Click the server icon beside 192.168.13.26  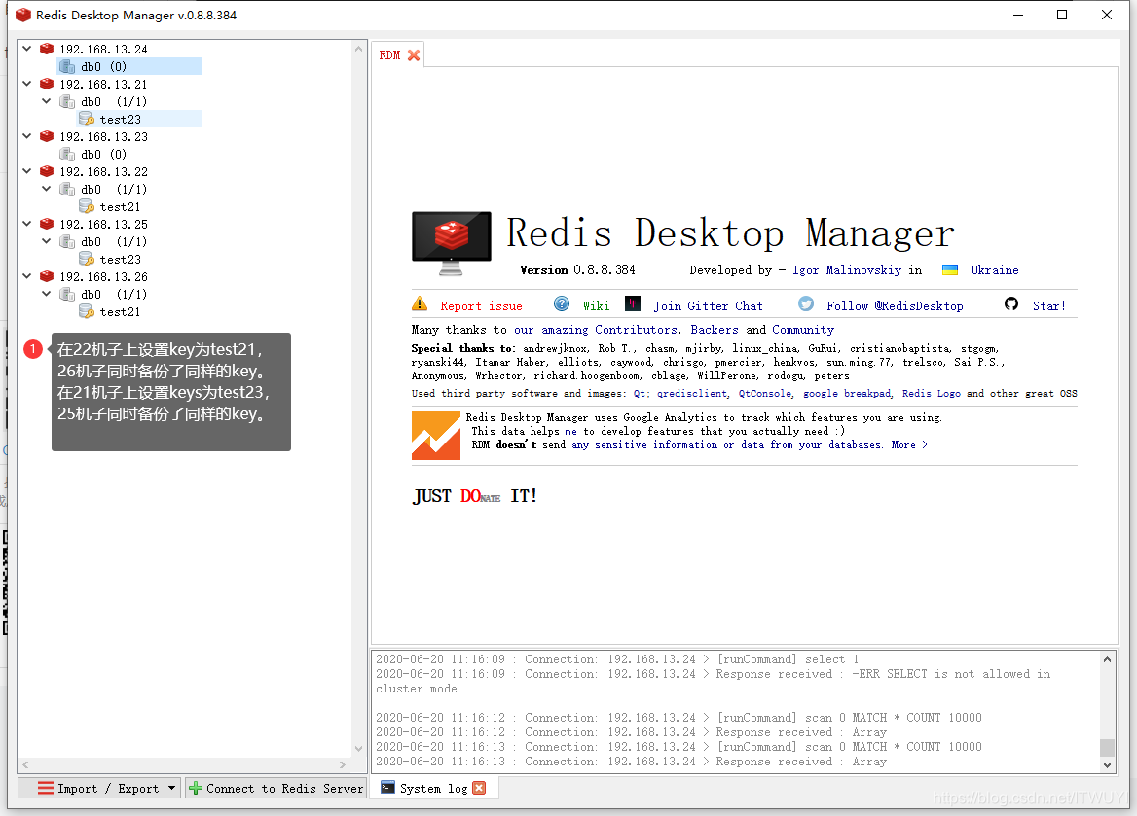(47, 277)
